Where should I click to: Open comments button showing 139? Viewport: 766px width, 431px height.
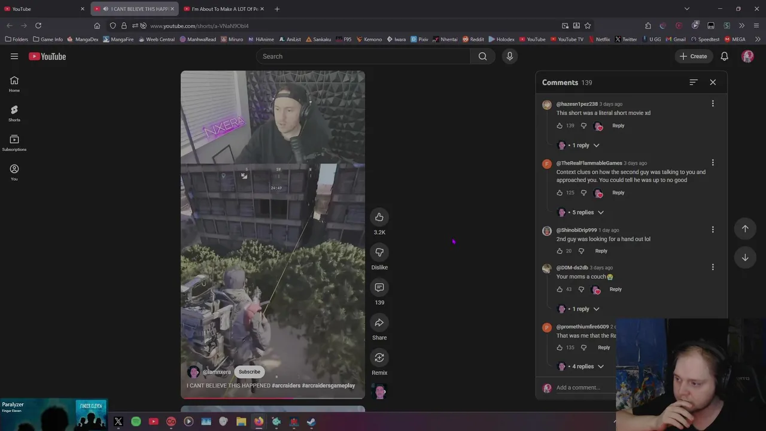tap(379, 287)
